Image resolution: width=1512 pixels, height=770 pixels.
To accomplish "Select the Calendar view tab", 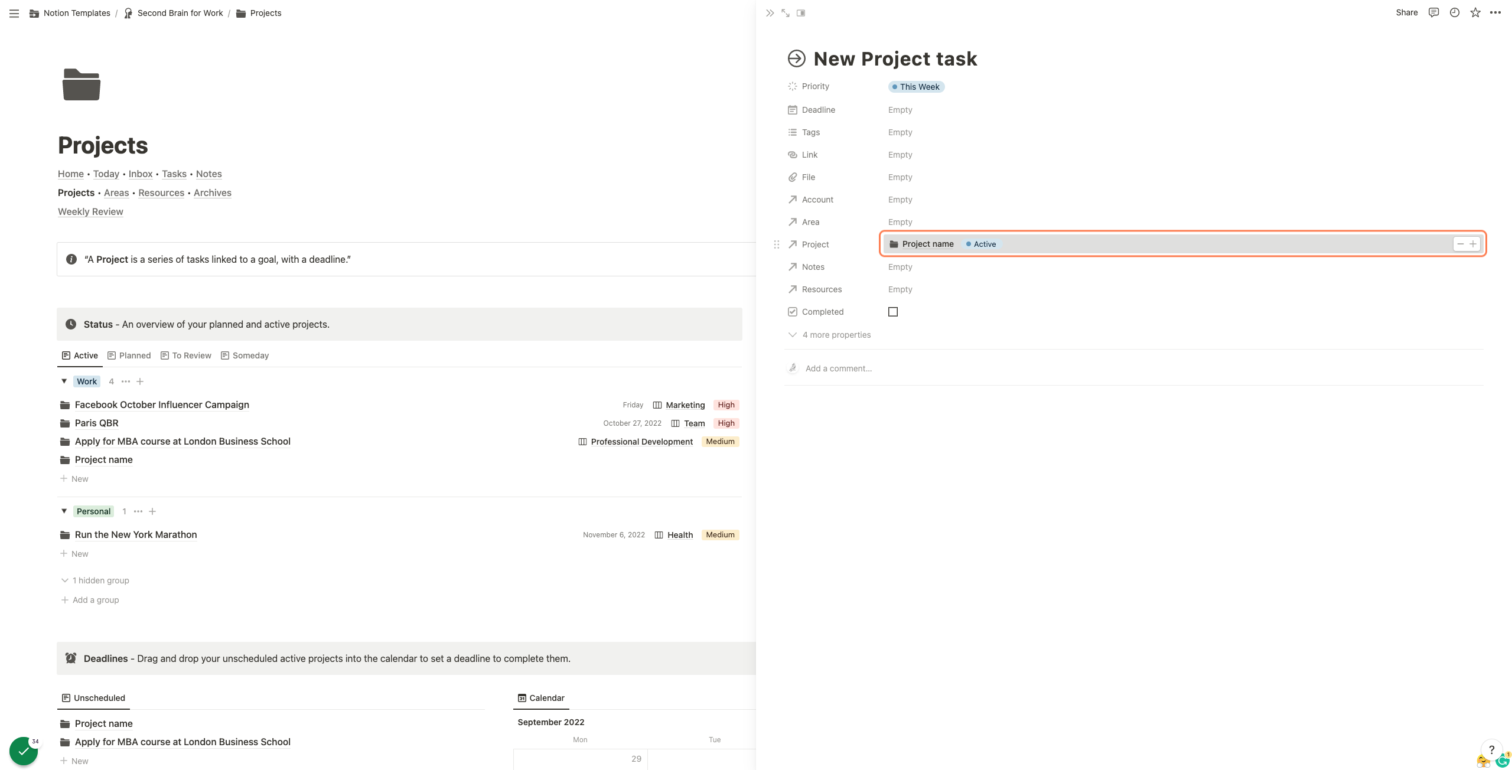I will click(541, 698).
